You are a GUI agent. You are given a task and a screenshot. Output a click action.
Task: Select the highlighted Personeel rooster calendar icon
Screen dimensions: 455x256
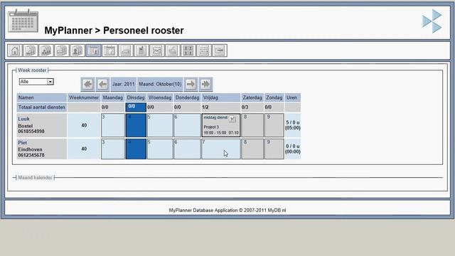(x=93, y=50)
